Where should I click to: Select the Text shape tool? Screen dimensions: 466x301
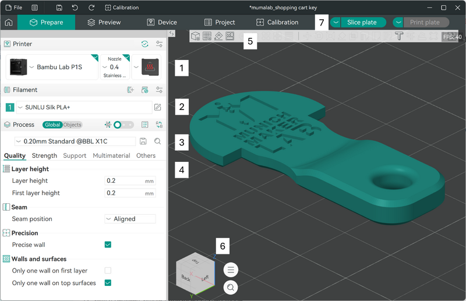point(399,36)
